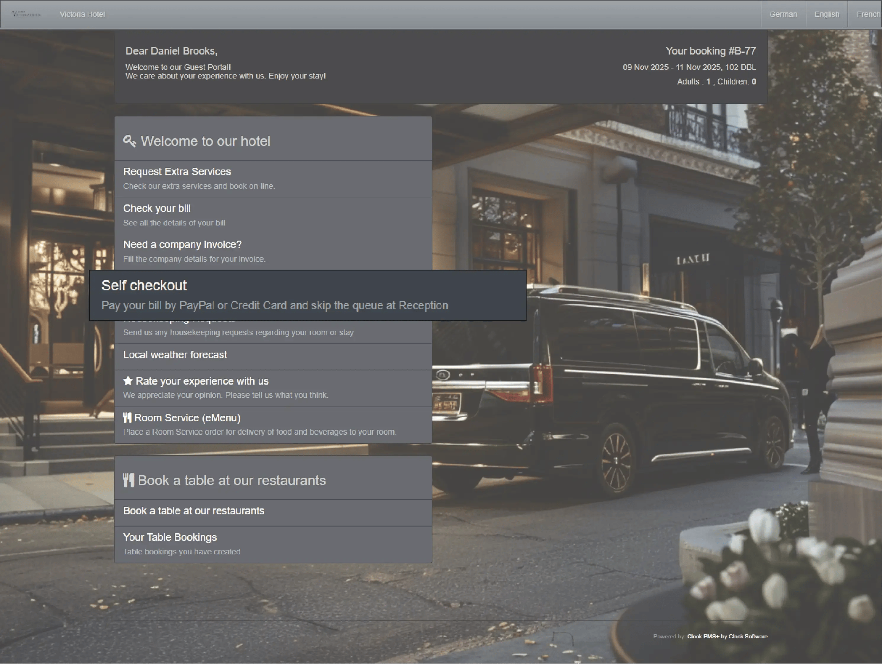This screenshot has width=882, height=664.
Task: Open Victoria Hotel home link
Action: [82, 15]
